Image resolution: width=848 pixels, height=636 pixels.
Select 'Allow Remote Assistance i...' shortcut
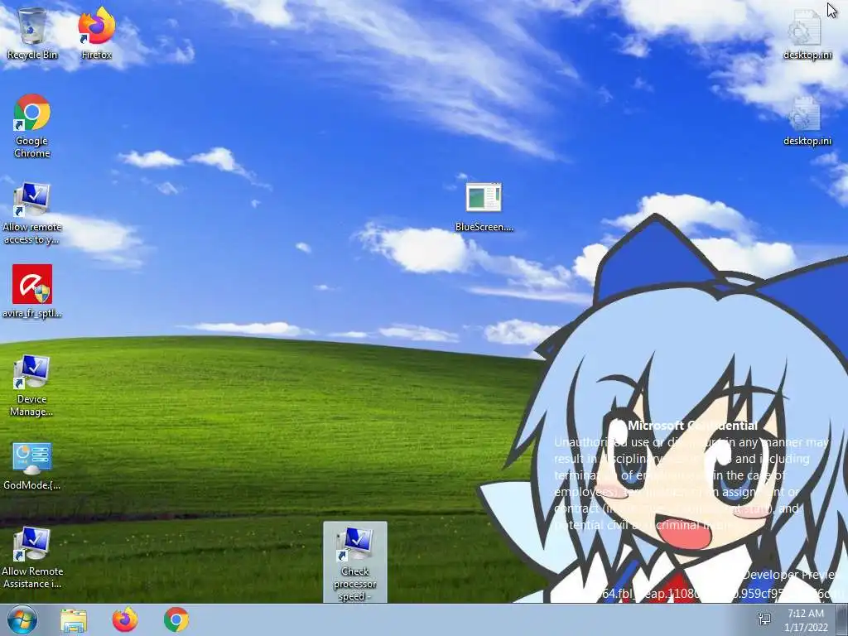(32, 557)
